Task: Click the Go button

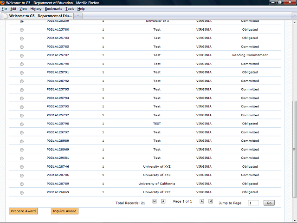Action: (269, 203)
